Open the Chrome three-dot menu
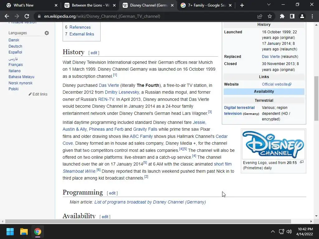 312,16
